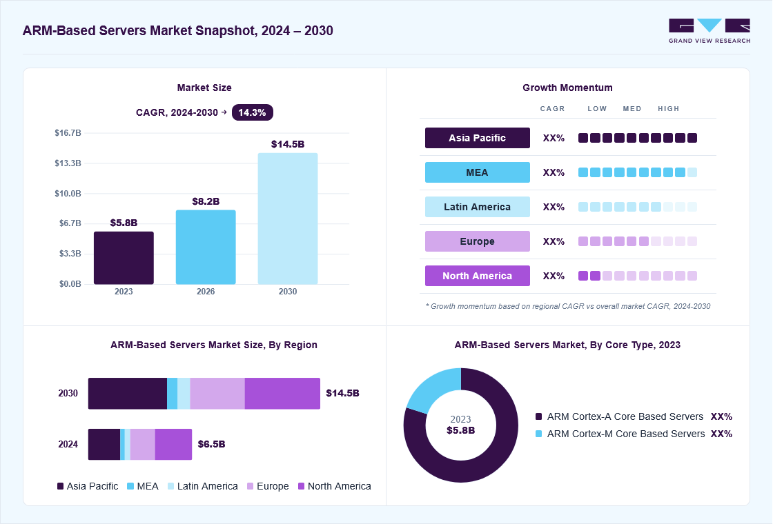Select the Europe segment of 2024 bar

point(143,444)
